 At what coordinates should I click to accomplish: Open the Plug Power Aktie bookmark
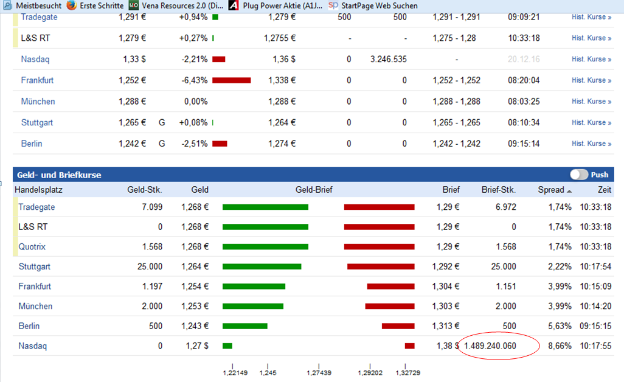click(276, 5)
